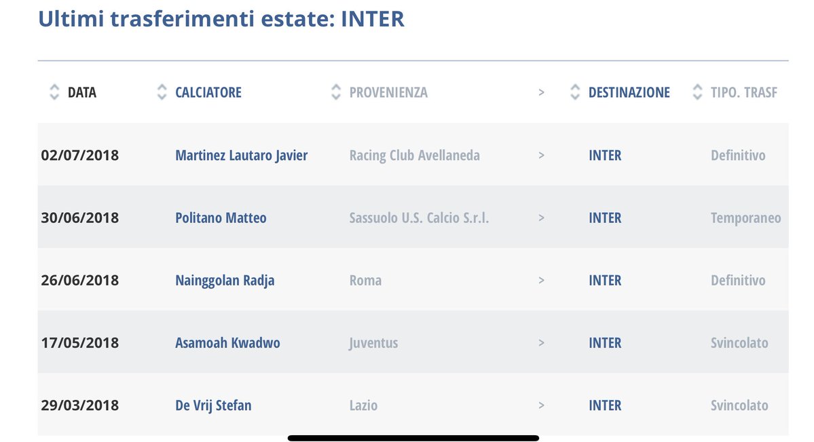Sort by DESTINAZIONE column header text
Viewport: 814px width, 442px height.
[629, 93]
